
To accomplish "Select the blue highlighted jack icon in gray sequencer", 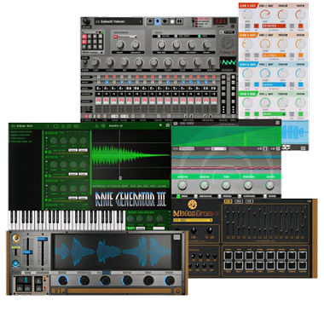I will point(157,21).
